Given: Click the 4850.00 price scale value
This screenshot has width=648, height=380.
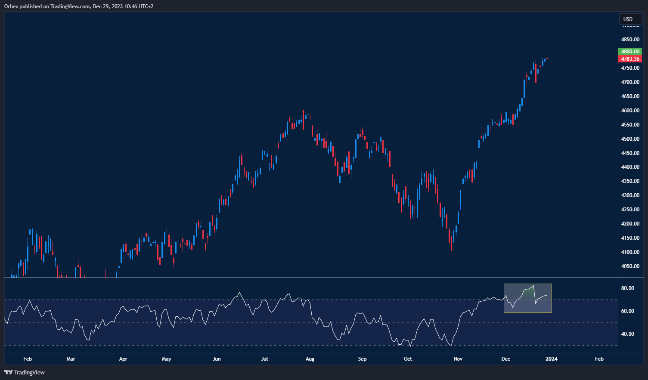Looking at the screenshot, I should coord(629,39).
